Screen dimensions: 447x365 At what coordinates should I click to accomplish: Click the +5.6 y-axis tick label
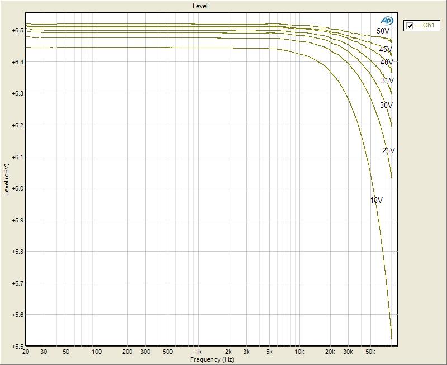pos(17,315)
